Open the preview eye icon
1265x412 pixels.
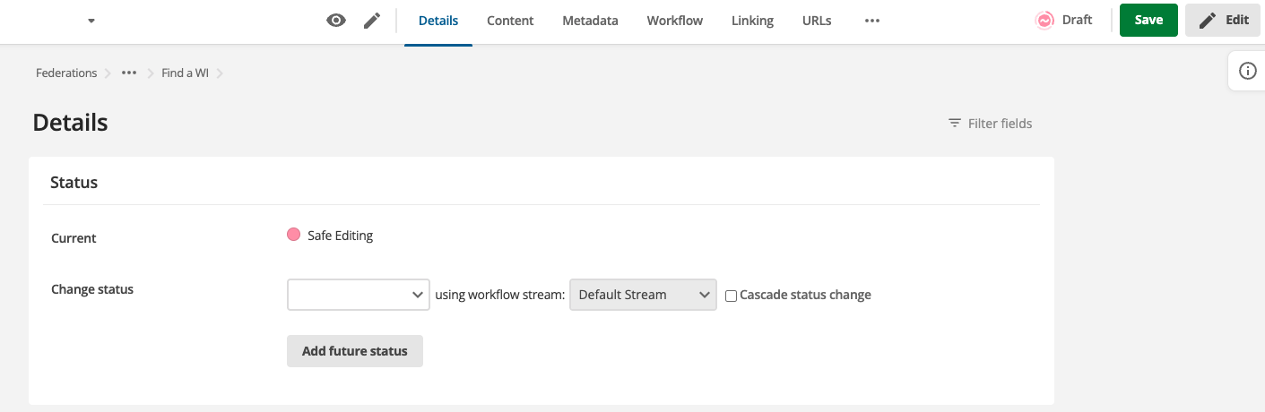(336, 21)
